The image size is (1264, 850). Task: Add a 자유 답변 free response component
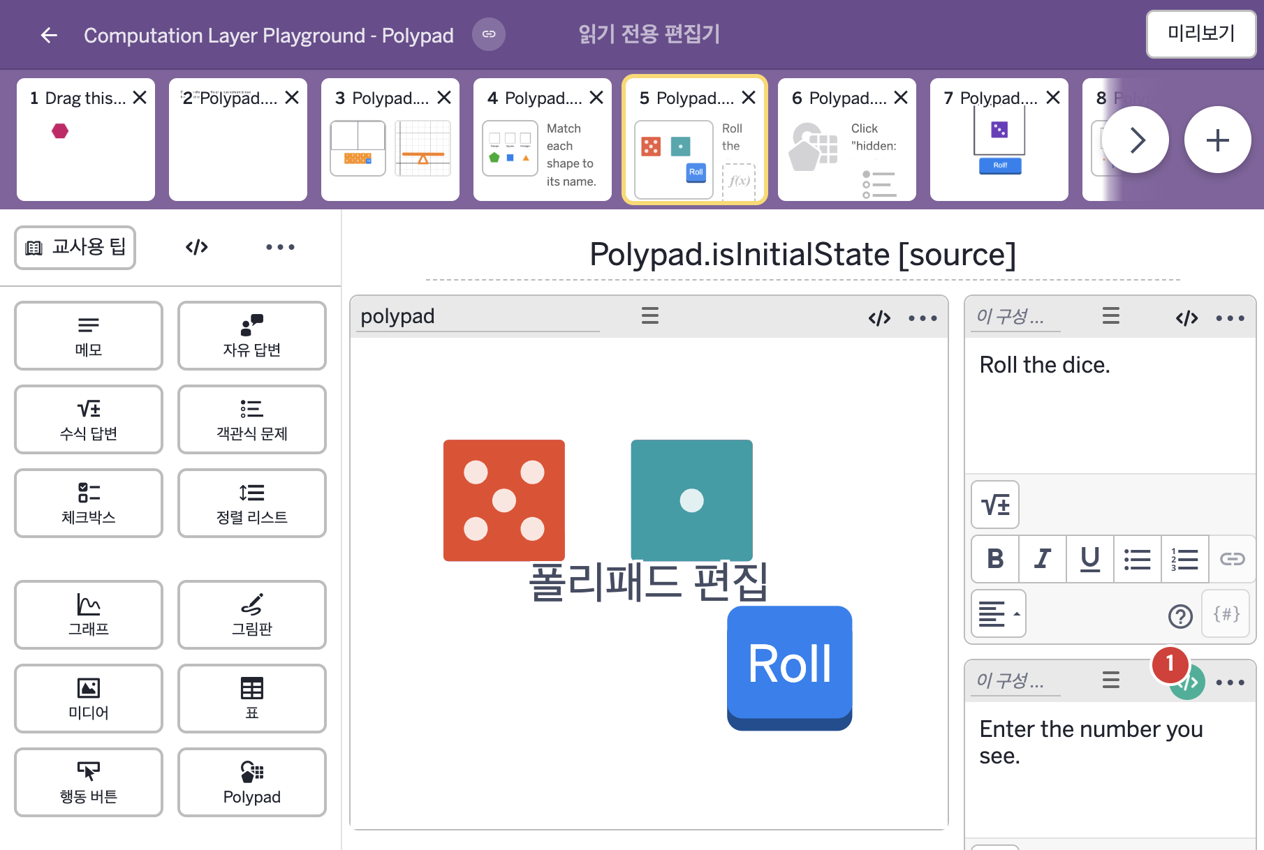[x=252, y=336]
